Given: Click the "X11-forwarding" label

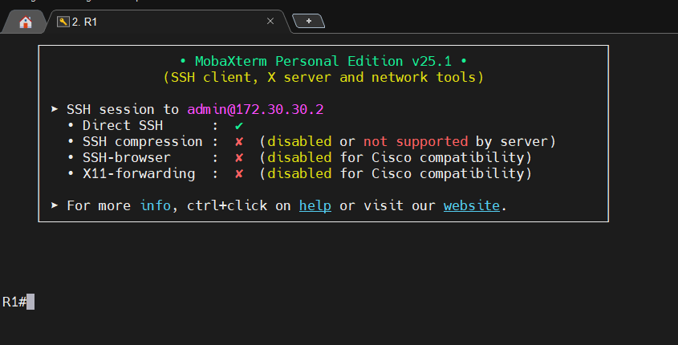Looking at the screenshot, I should [x=139, y=174].
